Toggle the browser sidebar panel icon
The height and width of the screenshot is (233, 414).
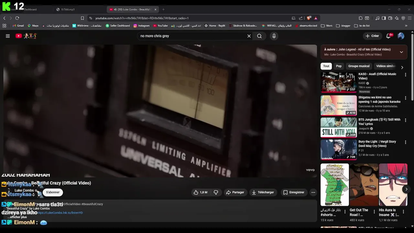point(384,18)
